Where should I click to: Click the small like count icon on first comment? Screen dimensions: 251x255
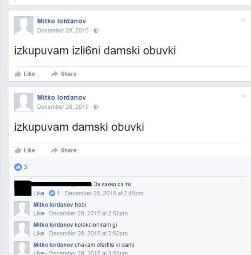pos(52,193)
